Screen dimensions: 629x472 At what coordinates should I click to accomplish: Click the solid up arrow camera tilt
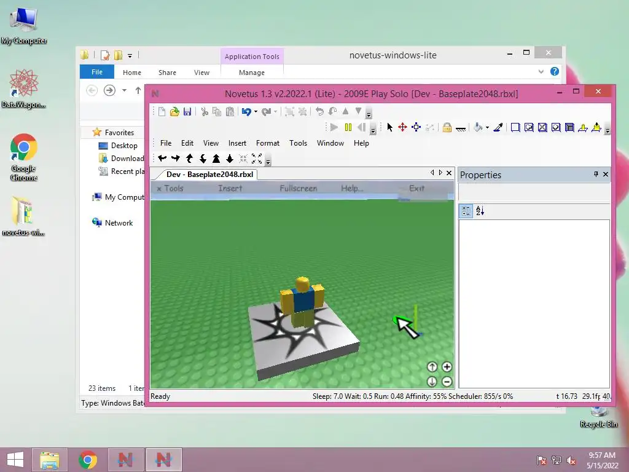coord(216,159)
